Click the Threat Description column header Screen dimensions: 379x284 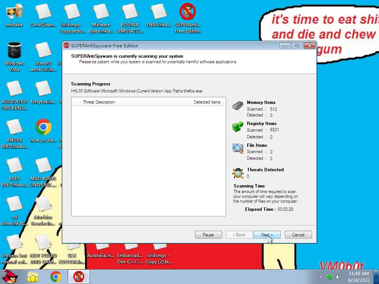pyautogui.click(x=136, y=102)
